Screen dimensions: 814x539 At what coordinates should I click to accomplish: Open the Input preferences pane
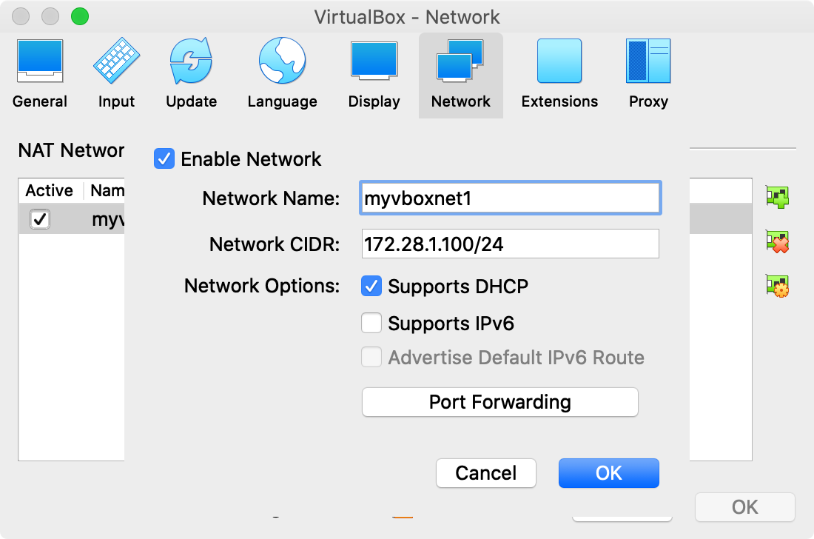pos(116,74)
